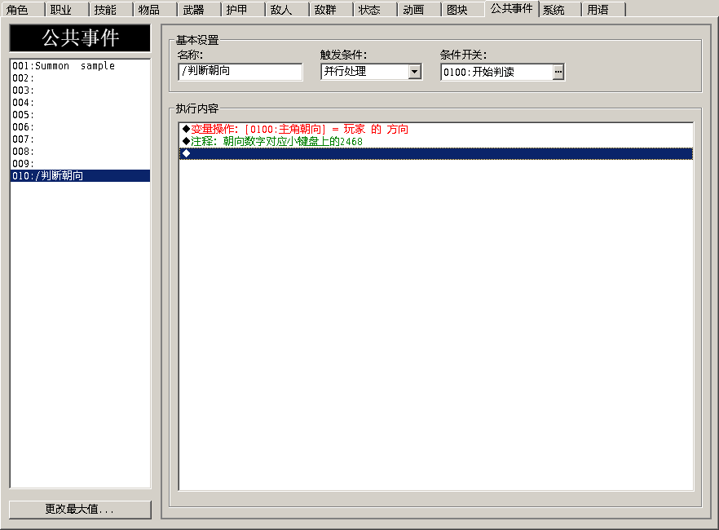Switch to the 职业 tab

(67, 10)
